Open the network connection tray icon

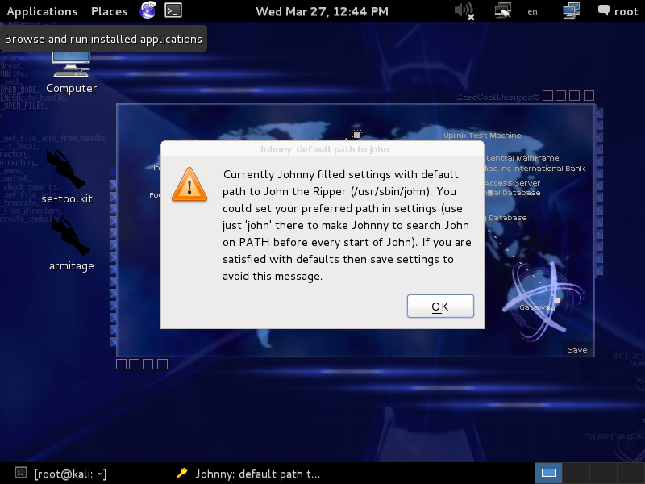pos(502,10)
